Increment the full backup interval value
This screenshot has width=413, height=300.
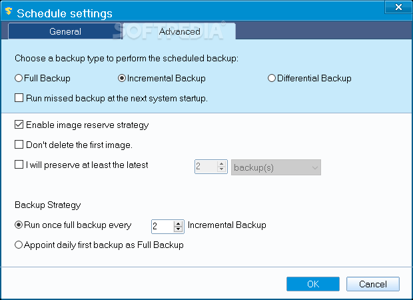pos(178,223)
